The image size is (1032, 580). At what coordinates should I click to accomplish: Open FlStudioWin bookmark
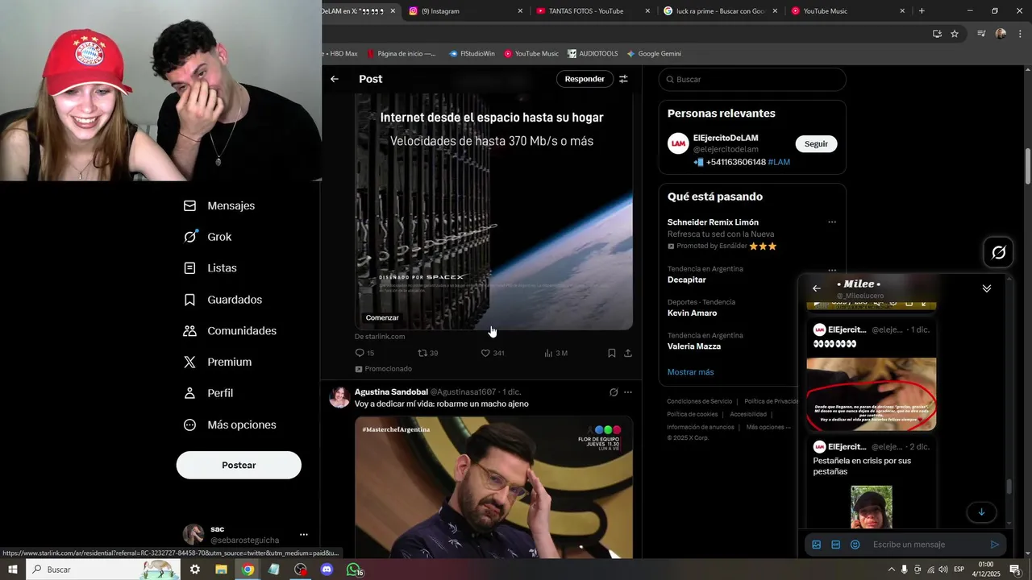pyautogui.click(x=472, y=54)
